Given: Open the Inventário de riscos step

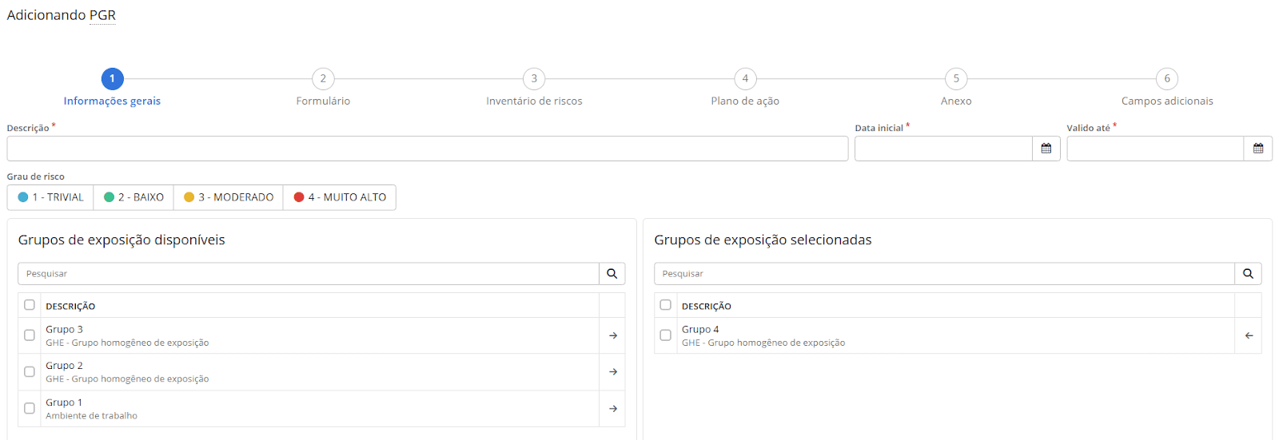Looking at the screenshot, I should pos(534,101).
